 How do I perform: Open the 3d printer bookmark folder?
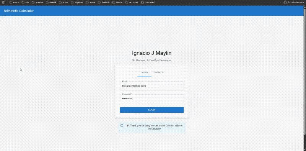click(77, 2)
